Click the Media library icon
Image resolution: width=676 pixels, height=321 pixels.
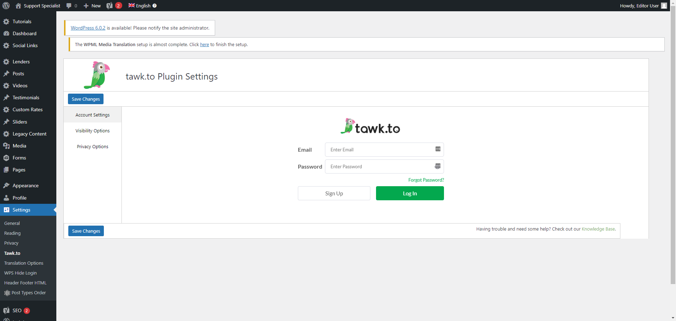pos(6,146)
